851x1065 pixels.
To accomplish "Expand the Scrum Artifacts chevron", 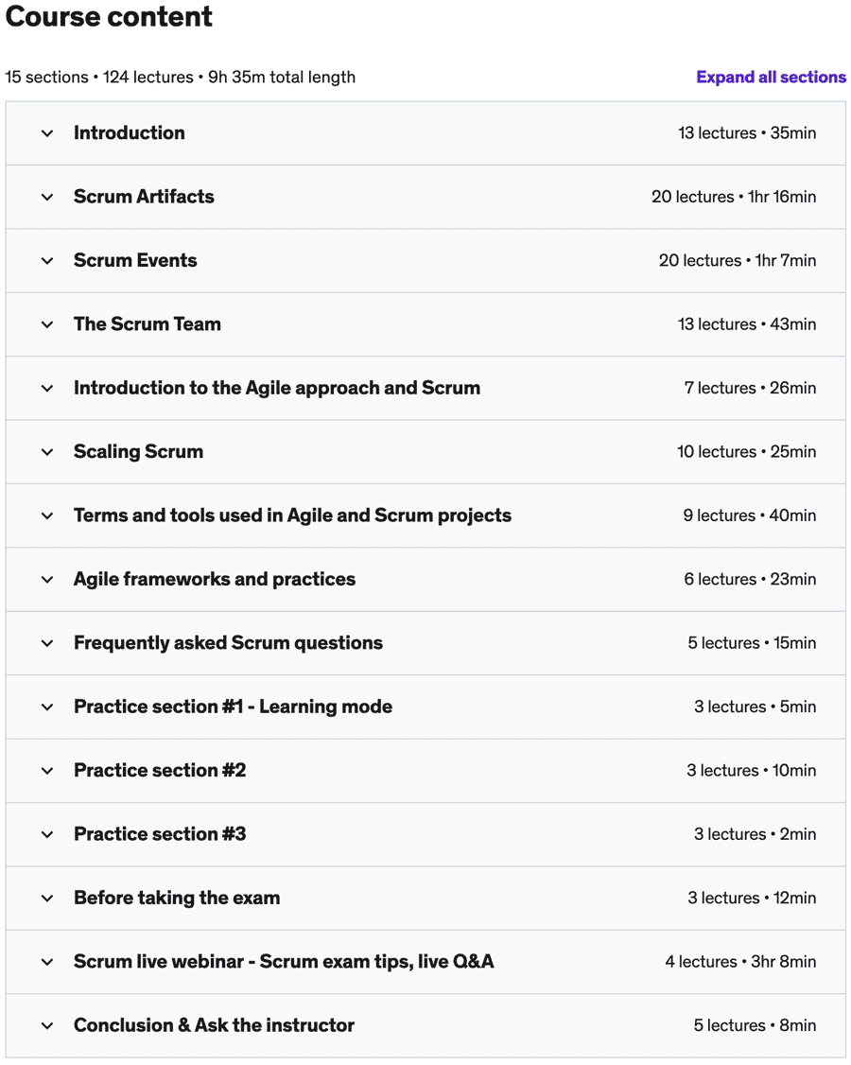I will 47,197.
